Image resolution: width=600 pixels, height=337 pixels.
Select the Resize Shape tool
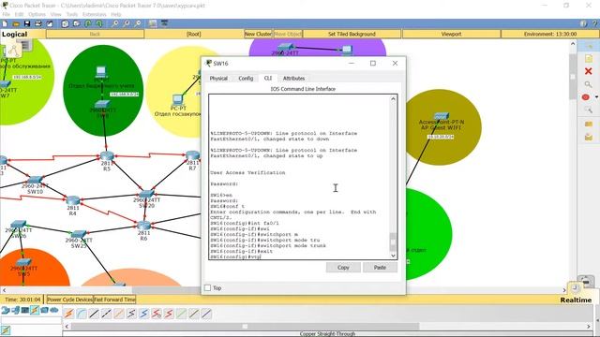[589, 110]
